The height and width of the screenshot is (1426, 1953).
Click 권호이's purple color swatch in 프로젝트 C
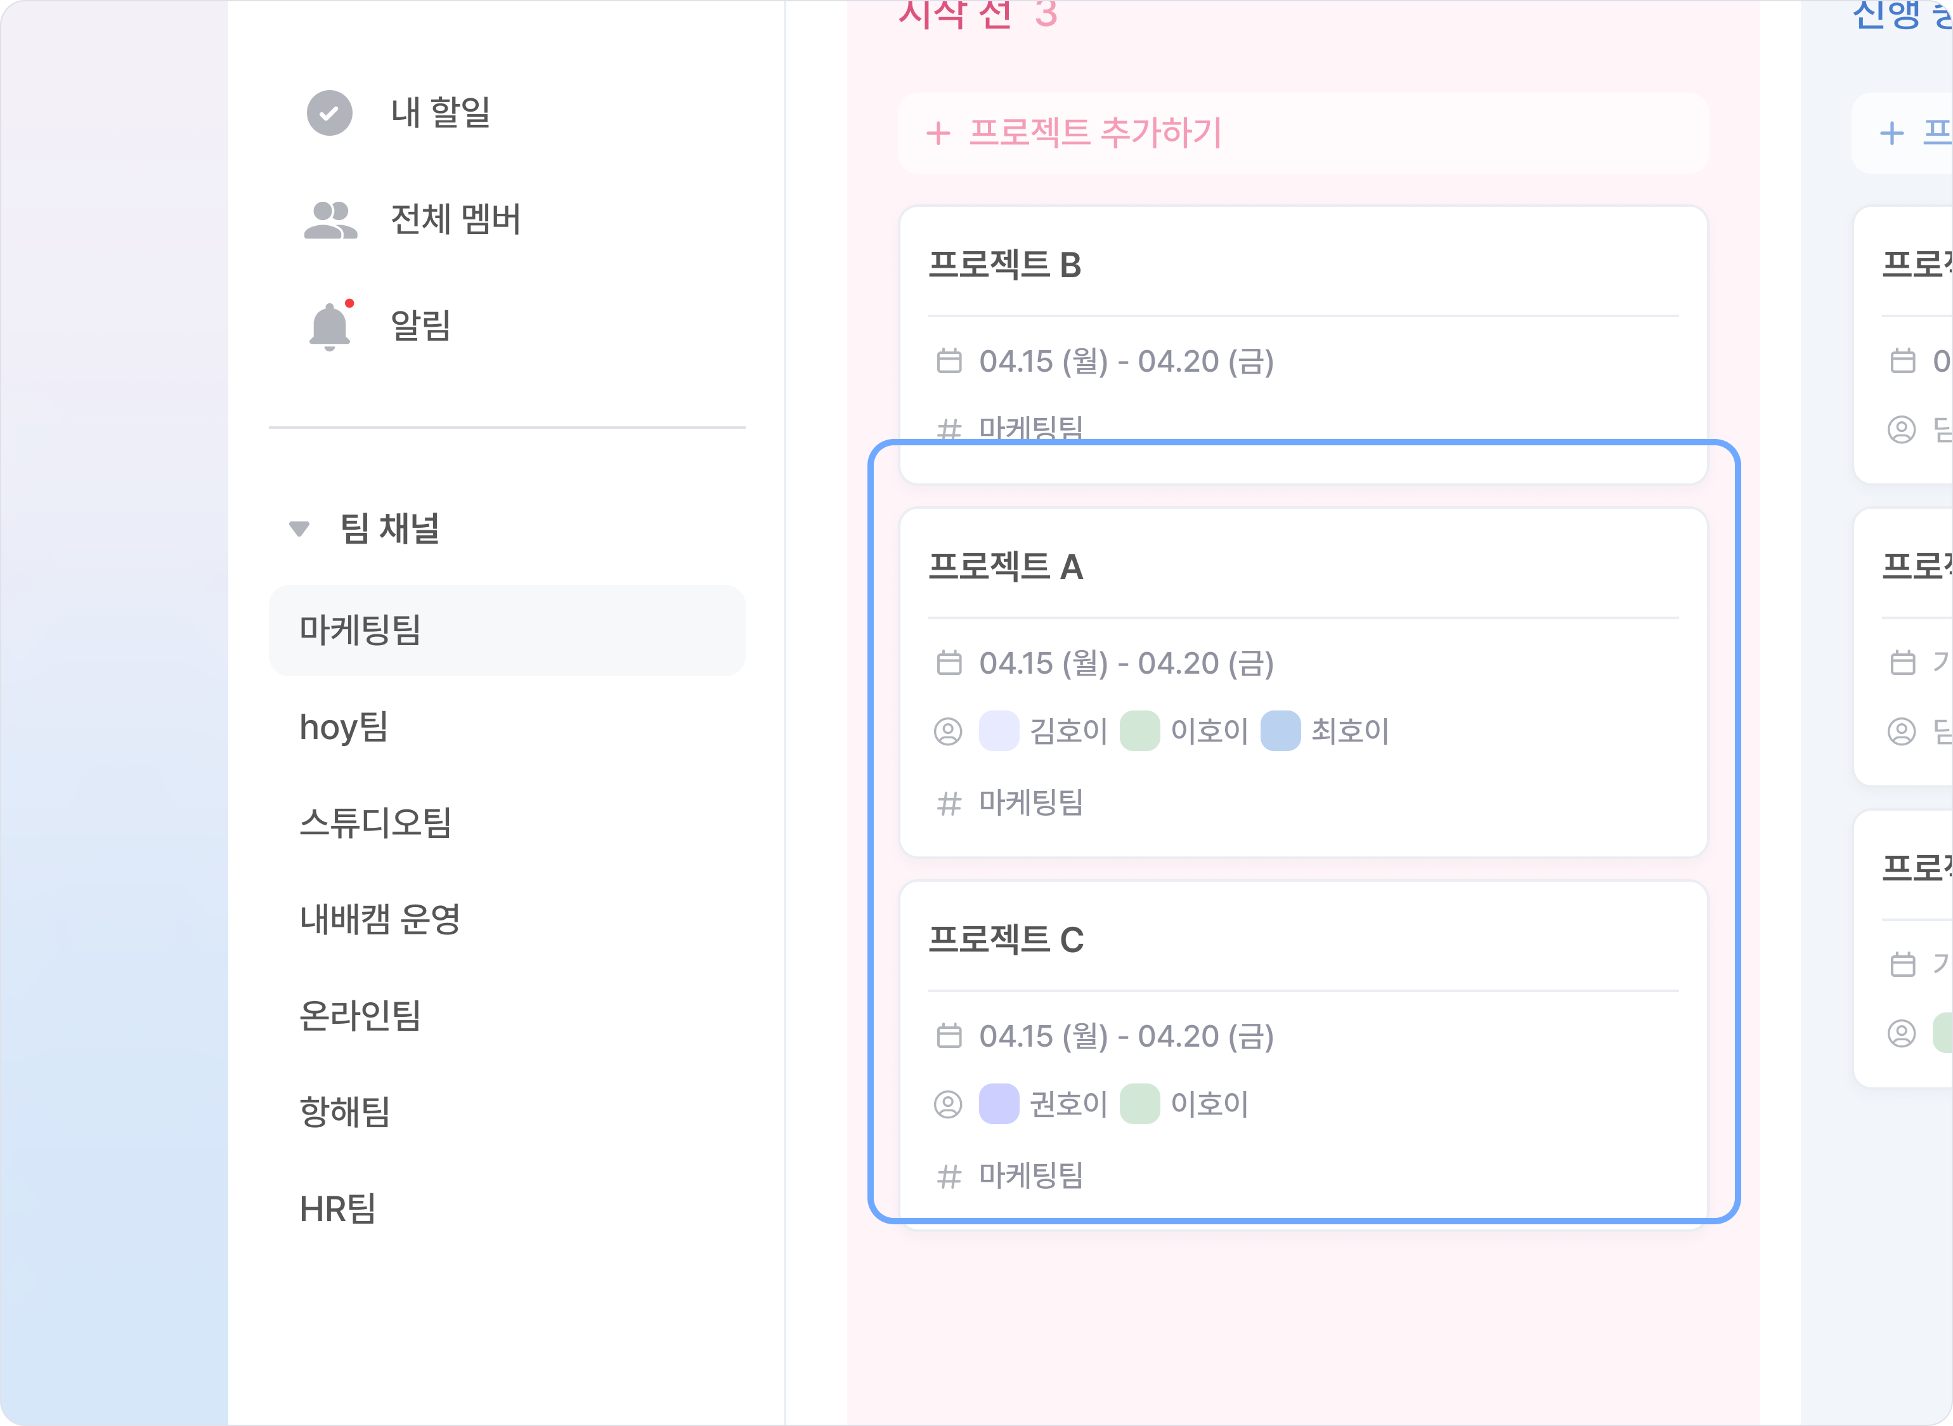tap(999, 1104)
